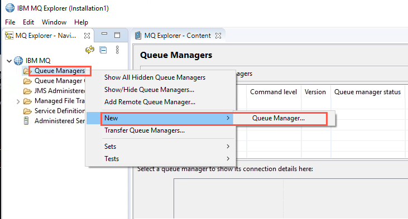The image size is (408, 219).
Task: Click the Queue Managers content heading
Action: pyautogui.click(x=176, y=55)
